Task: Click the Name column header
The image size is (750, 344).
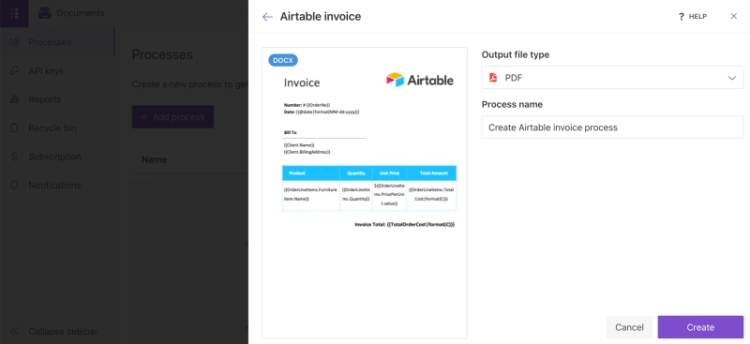Action: tap(154, 159)
